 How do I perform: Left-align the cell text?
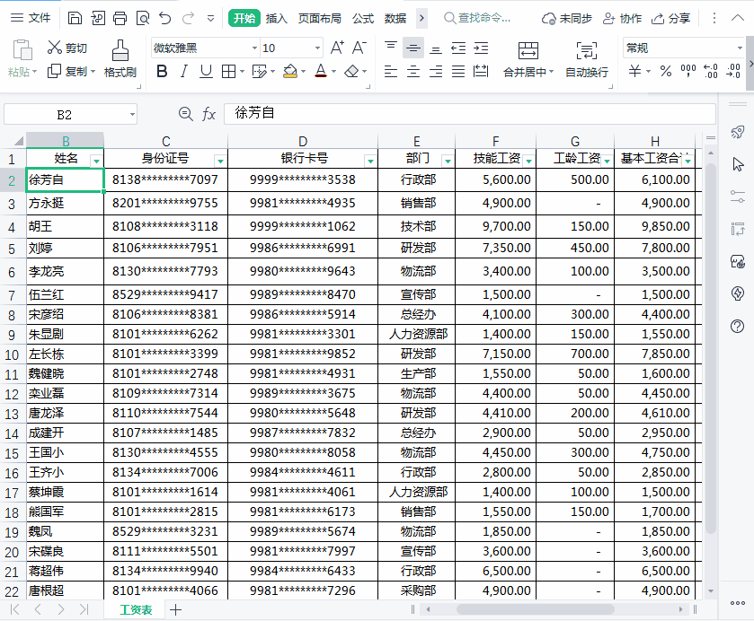click(x=390, y=72)
